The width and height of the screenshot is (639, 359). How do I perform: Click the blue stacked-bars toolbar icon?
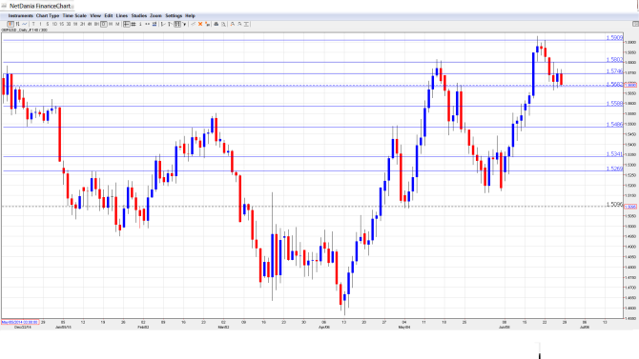(155, 25)
